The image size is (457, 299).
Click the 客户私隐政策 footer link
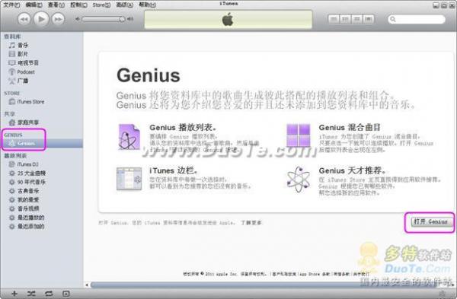click(284, 274)
